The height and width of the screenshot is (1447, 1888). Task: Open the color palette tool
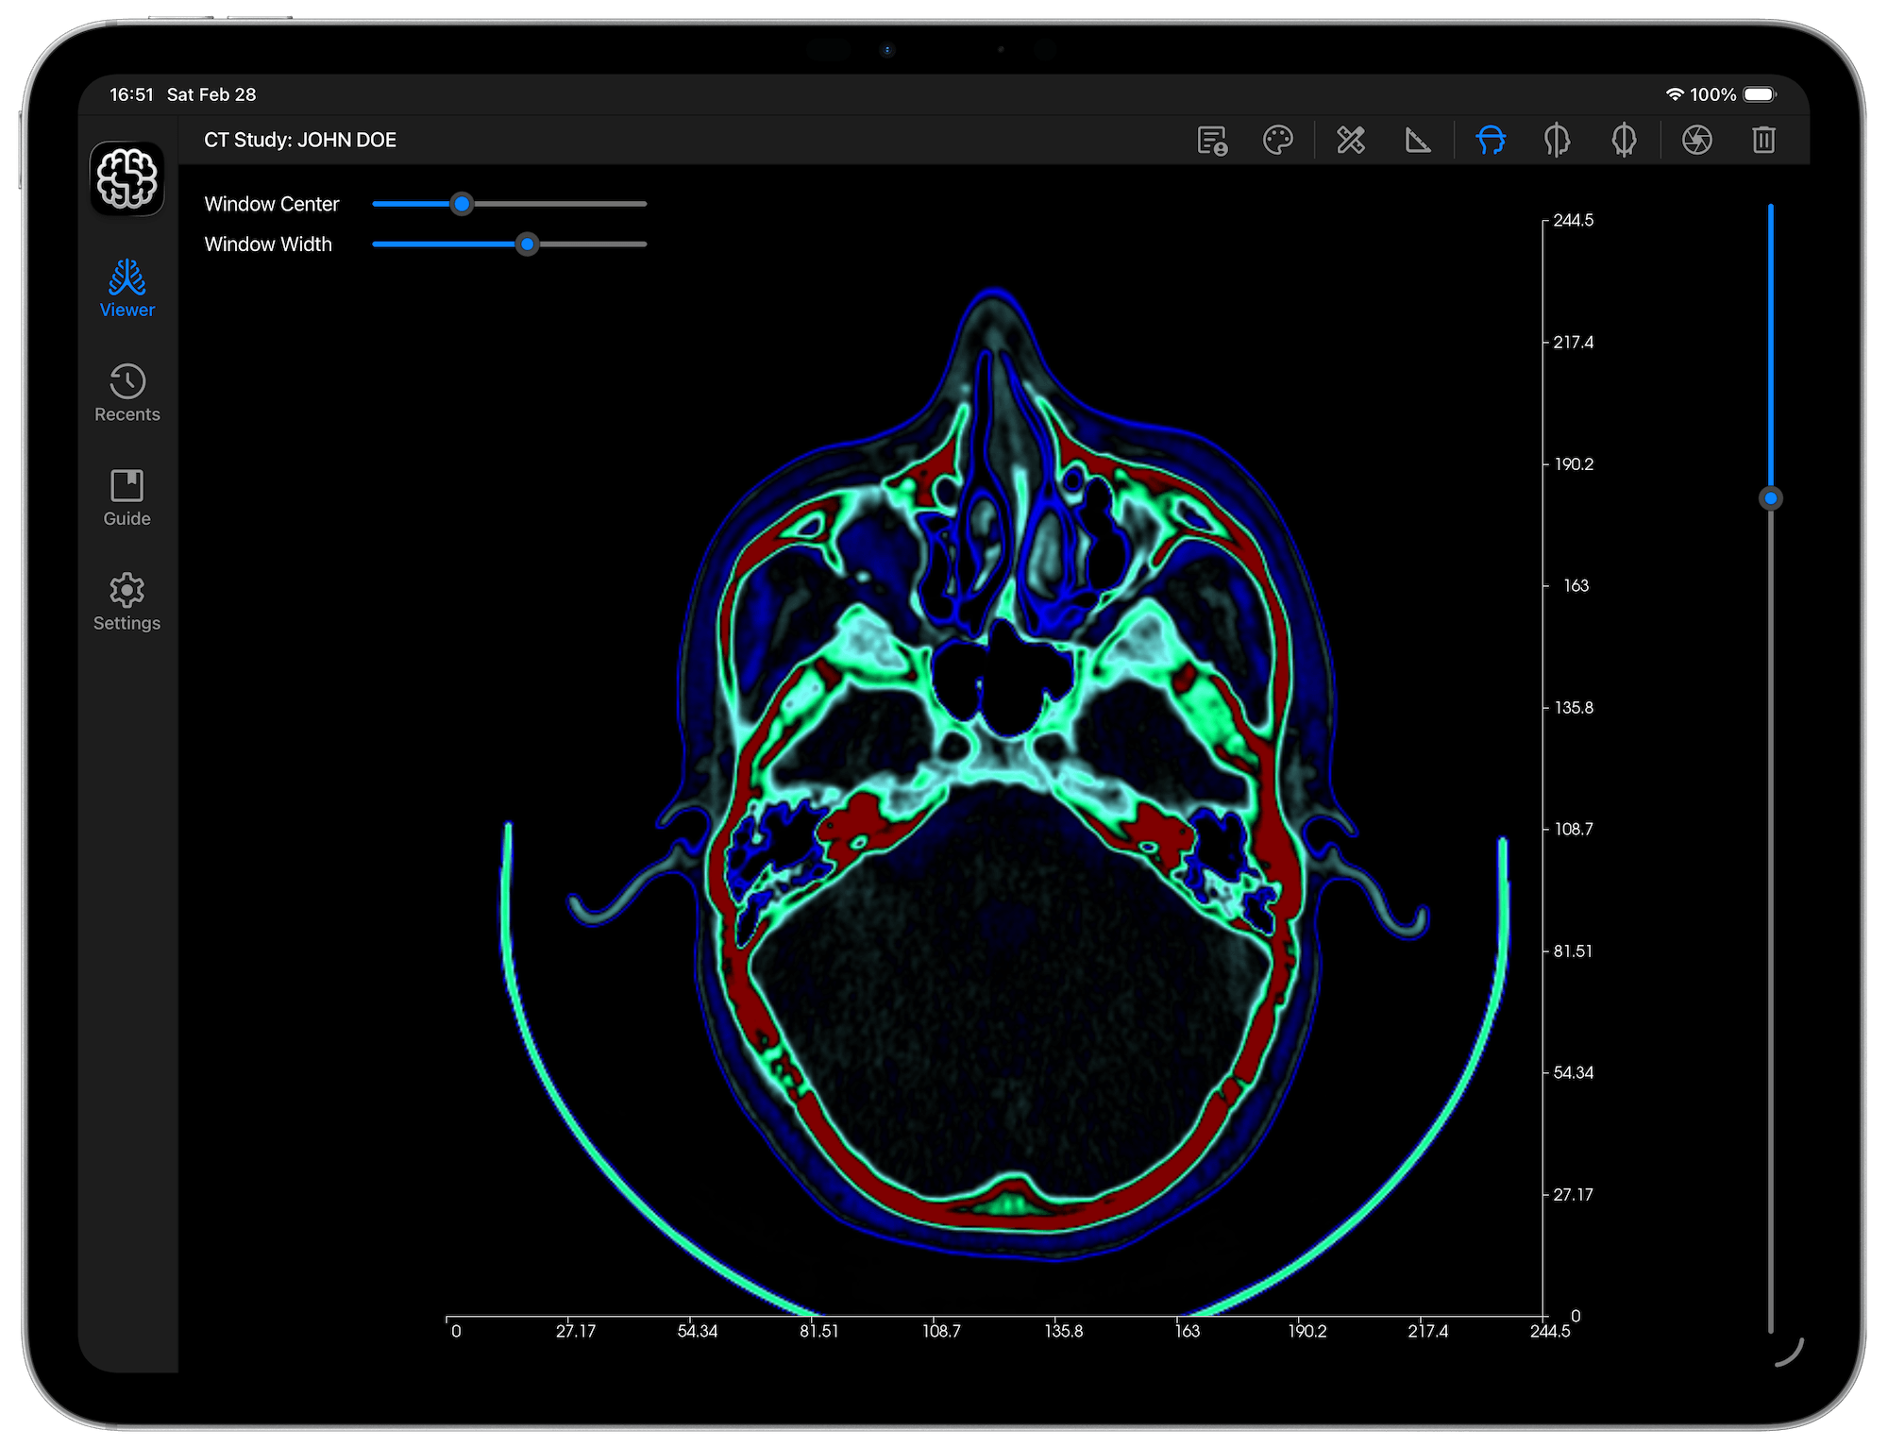pos(1279,140)
